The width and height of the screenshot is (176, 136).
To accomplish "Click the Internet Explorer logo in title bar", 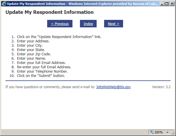I will [x=4, y=4].
